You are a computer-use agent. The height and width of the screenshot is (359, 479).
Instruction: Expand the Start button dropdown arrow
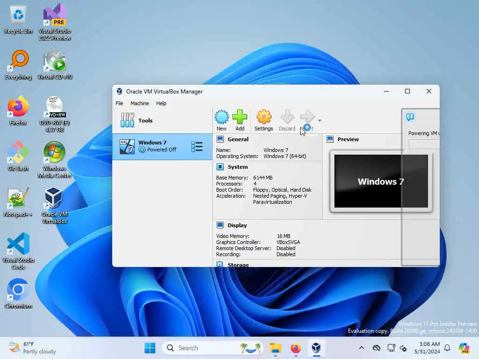pyautogui.click(x=319, y=121)
